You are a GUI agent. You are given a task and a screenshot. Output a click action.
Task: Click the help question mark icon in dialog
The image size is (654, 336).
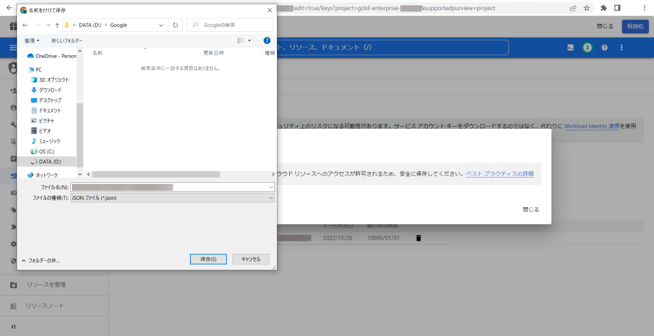(267, 40)
